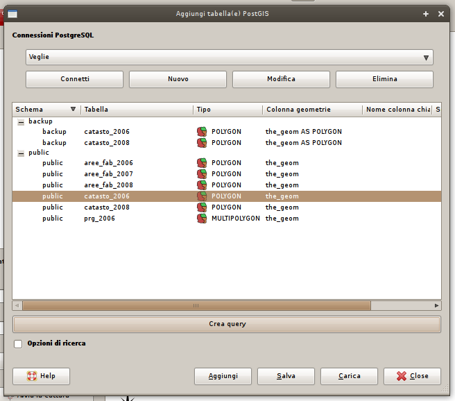Collapse the public schema group
Viewport: 455px width, 401px height.
coord(21,153)
